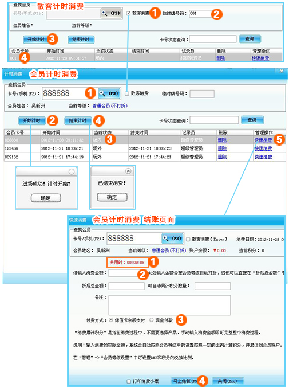Viewport: 289px width, 387px height.
Task: Click 卡号状态查询 field in 会员计时消费 window
Action: point(214,120)
